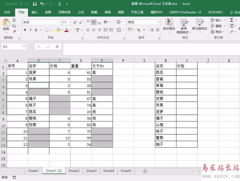Increase font size with larger A
The width and height of the screenshot is (240, 181).
pos(75,22)
